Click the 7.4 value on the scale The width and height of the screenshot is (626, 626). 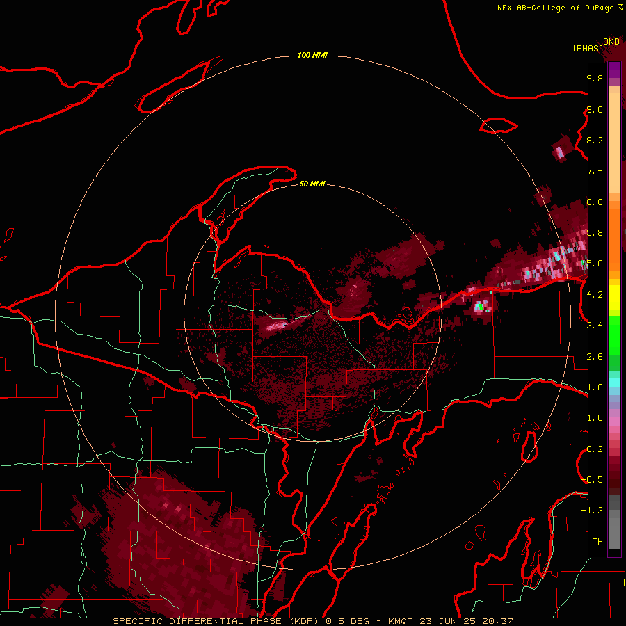point(595,171)
